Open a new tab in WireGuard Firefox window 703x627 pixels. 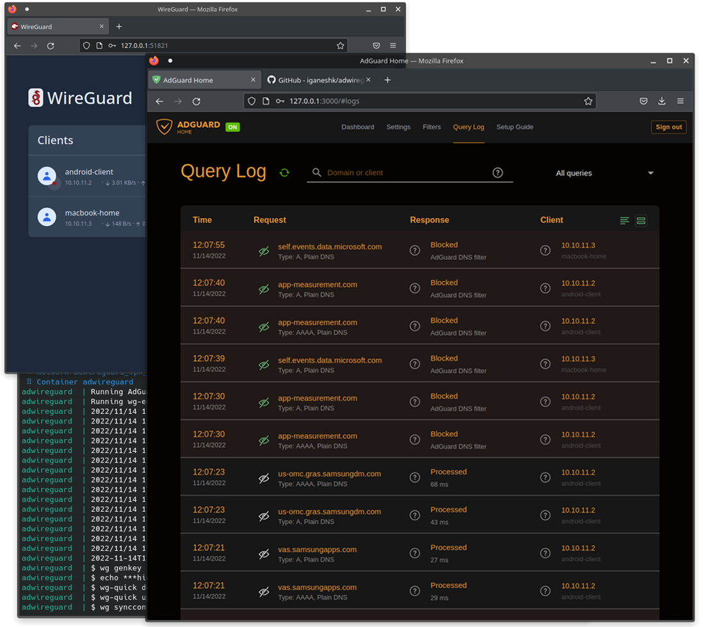(x=119, y=26)
